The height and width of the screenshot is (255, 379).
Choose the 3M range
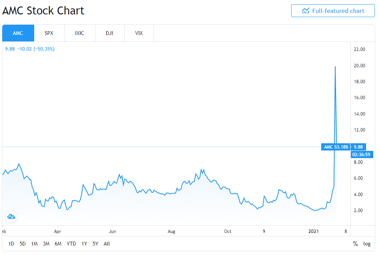pos(46,244)
